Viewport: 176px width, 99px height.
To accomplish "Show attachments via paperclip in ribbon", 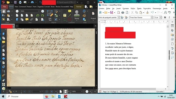I will [32, 20].
